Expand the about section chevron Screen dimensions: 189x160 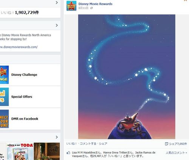[57, 25]
